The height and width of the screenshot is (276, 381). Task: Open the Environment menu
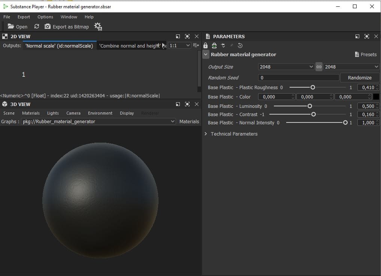pyautogui.click(x=100, y=113)
